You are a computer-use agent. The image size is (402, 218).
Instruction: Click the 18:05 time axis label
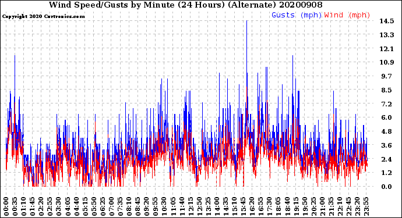point(278,206)
